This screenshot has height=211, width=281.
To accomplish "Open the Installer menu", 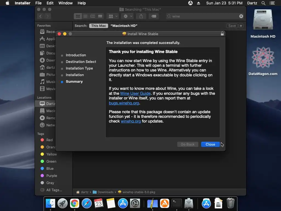I will 23,3.
